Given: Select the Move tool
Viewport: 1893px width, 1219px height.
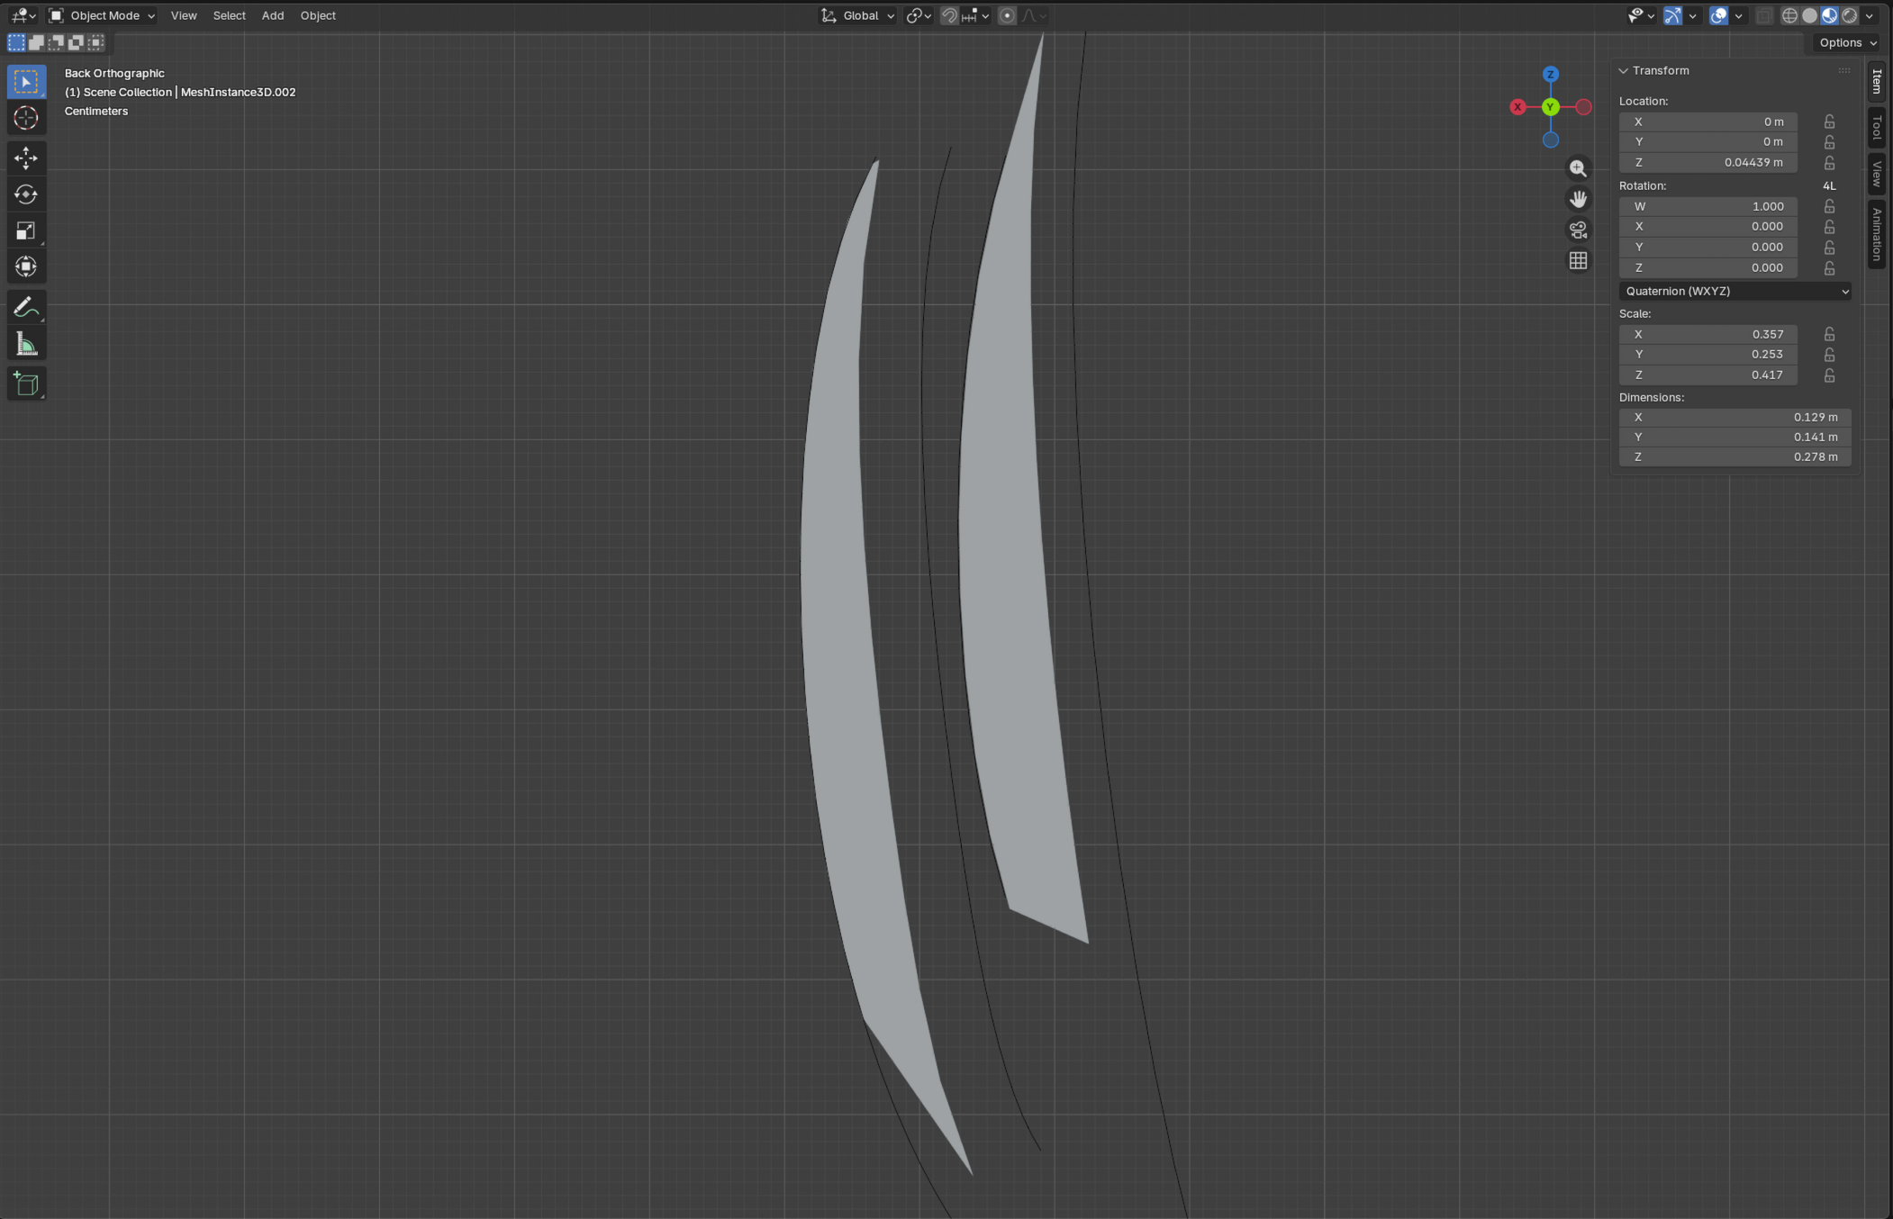Looking at the screenshot, I should click(25, 158).
